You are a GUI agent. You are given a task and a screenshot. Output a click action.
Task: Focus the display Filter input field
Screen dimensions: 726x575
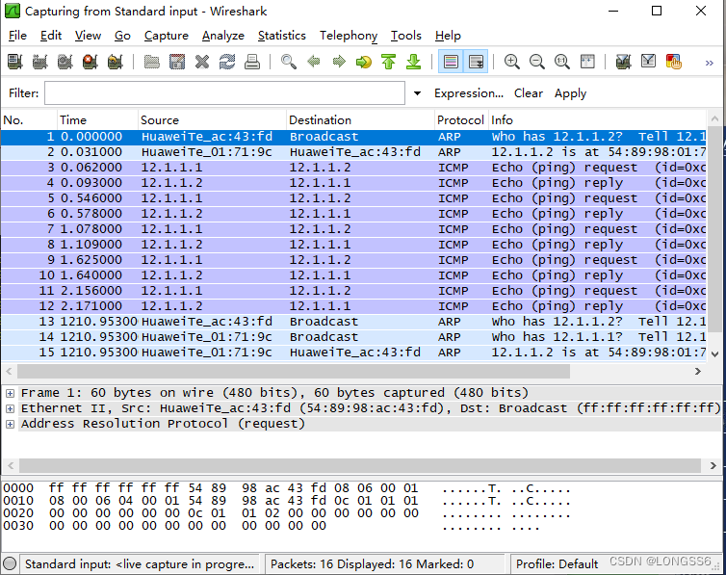click(x=224, y=93)
